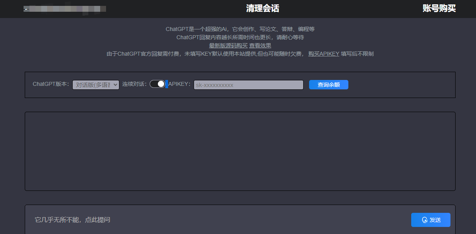Focus the APIKEY sk-xxxxxxxxxx input field
476x234 pixels.
pos(249,85)
